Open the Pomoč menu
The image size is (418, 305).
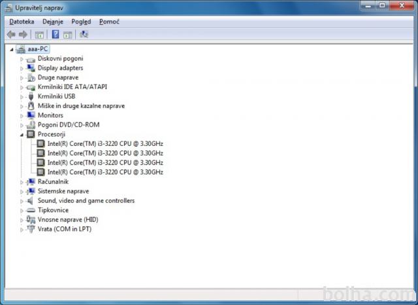click(108, 22)
